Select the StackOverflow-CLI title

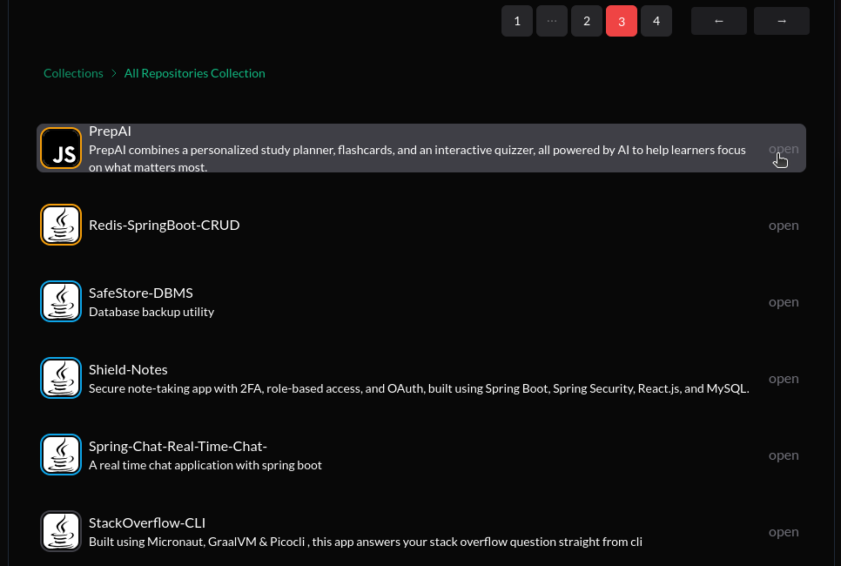pyautogui.click(x=147, y=523)
